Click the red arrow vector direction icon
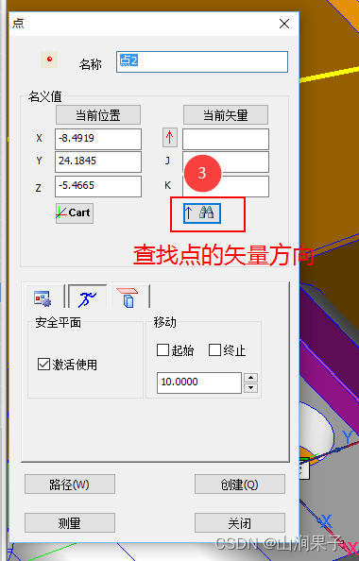Screen dimensions: 359x561 [x=170, y=137]
